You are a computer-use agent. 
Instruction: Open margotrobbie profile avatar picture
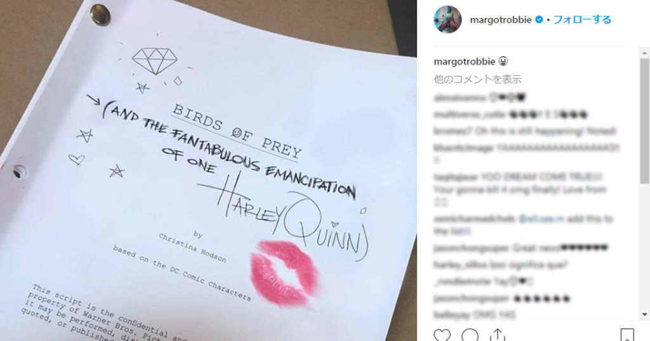click(x=448, y=20)
